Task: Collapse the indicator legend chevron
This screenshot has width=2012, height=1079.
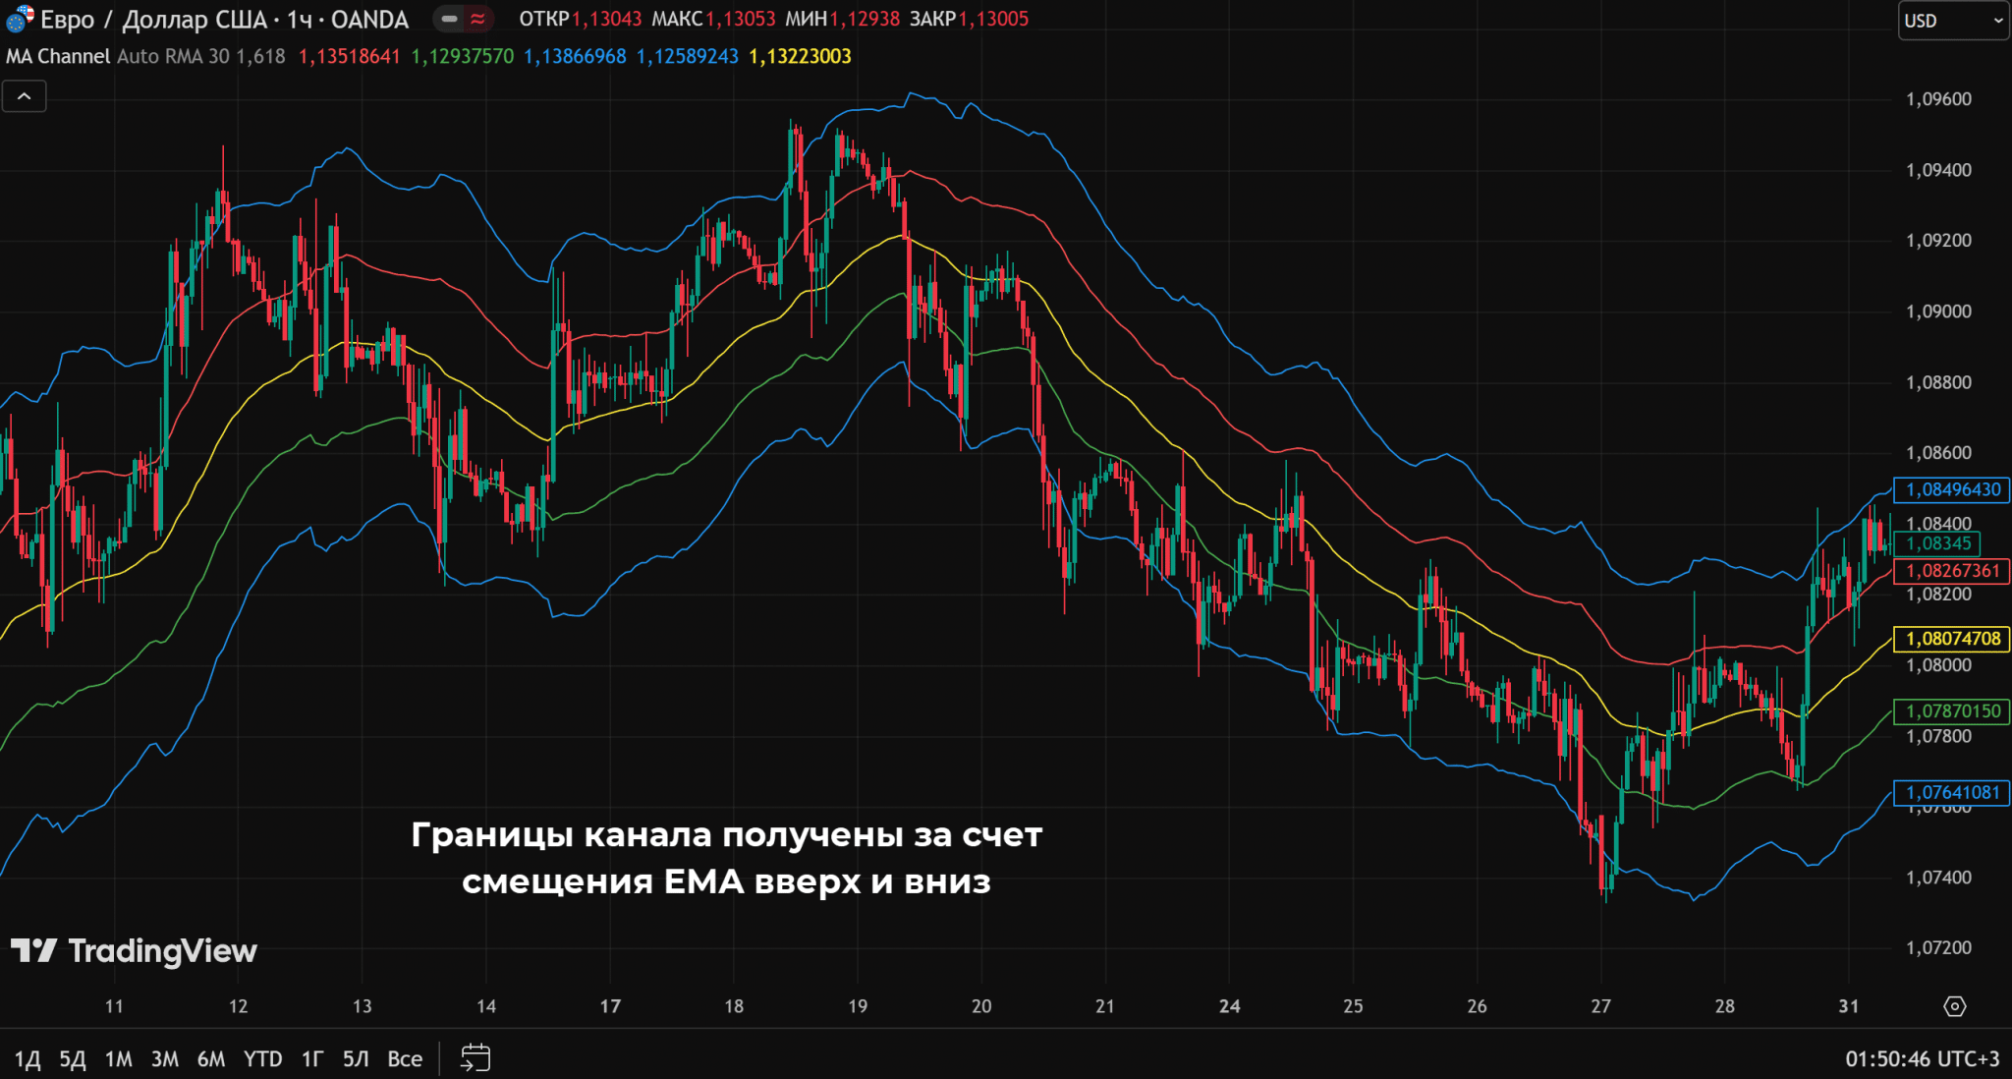Action: (x=25, y=96)
